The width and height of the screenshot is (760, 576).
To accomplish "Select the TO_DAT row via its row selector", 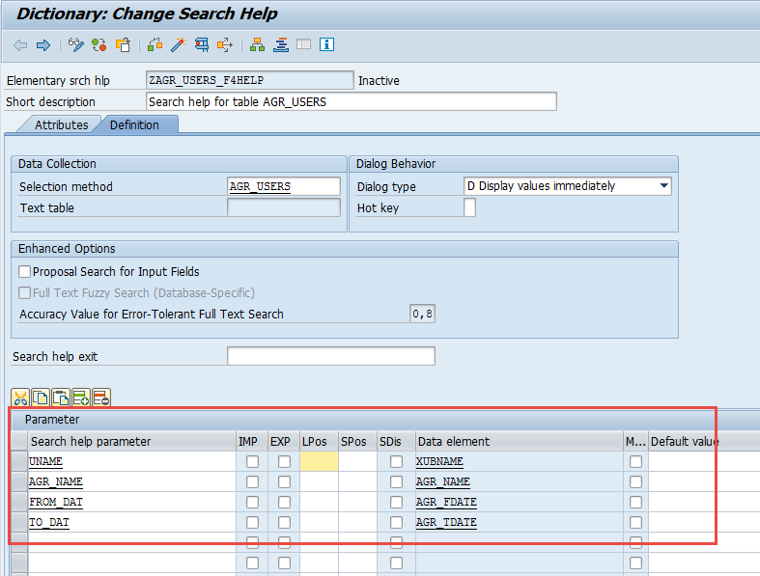I will pyautogui.click(x=19, y=522).
